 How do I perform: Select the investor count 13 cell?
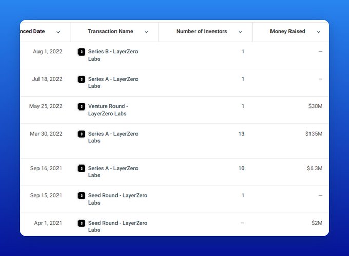click(x=241, y=134)
